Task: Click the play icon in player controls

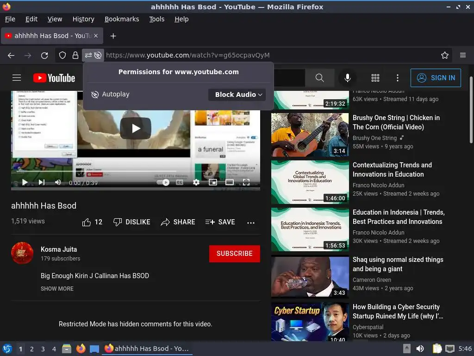Action: coord(25,182)
